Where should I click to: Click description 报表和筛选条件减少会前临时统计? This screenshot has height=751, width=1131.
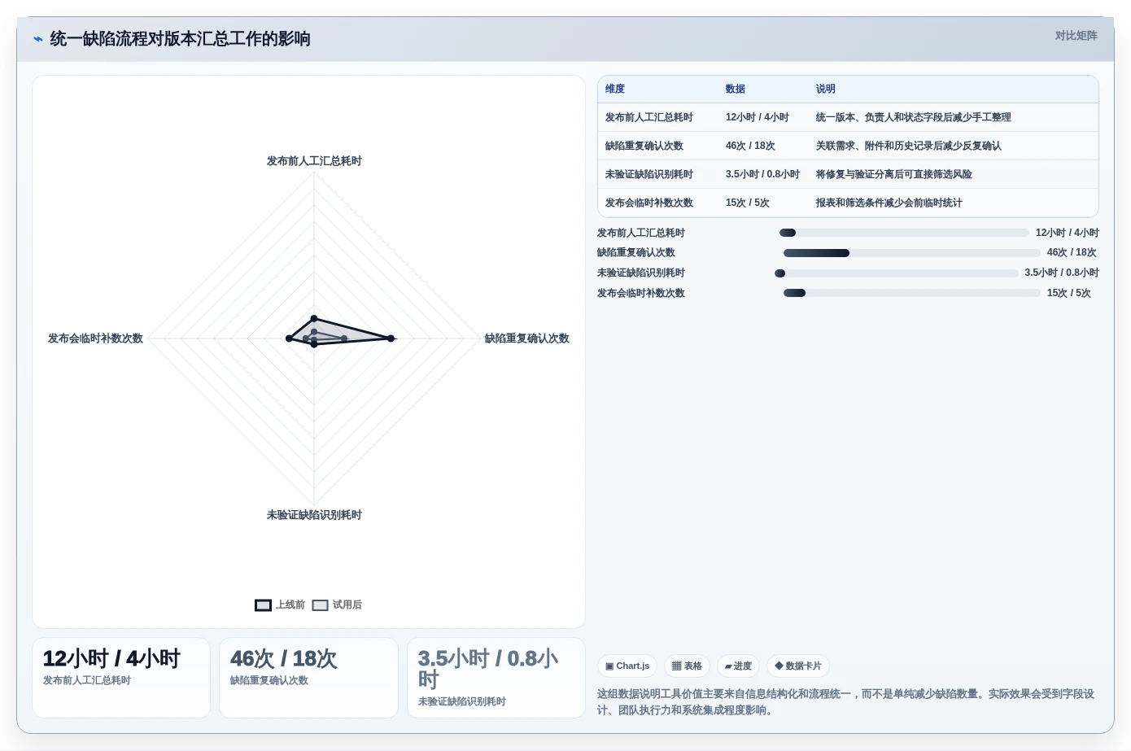tap(889, 203)
